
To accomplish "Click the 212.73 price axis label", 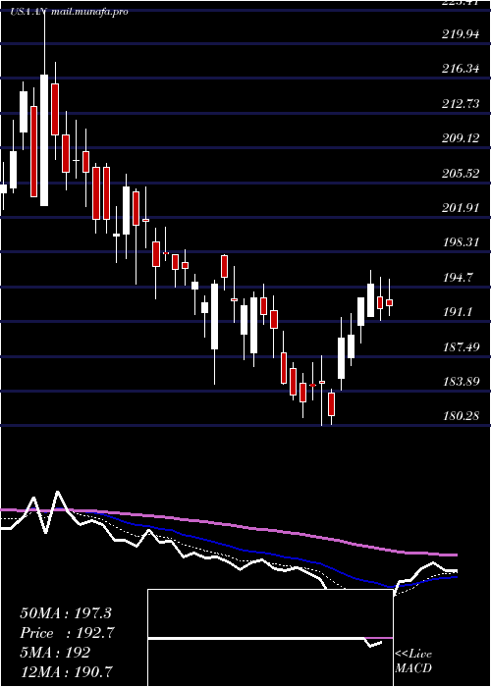I will point(461,104).
